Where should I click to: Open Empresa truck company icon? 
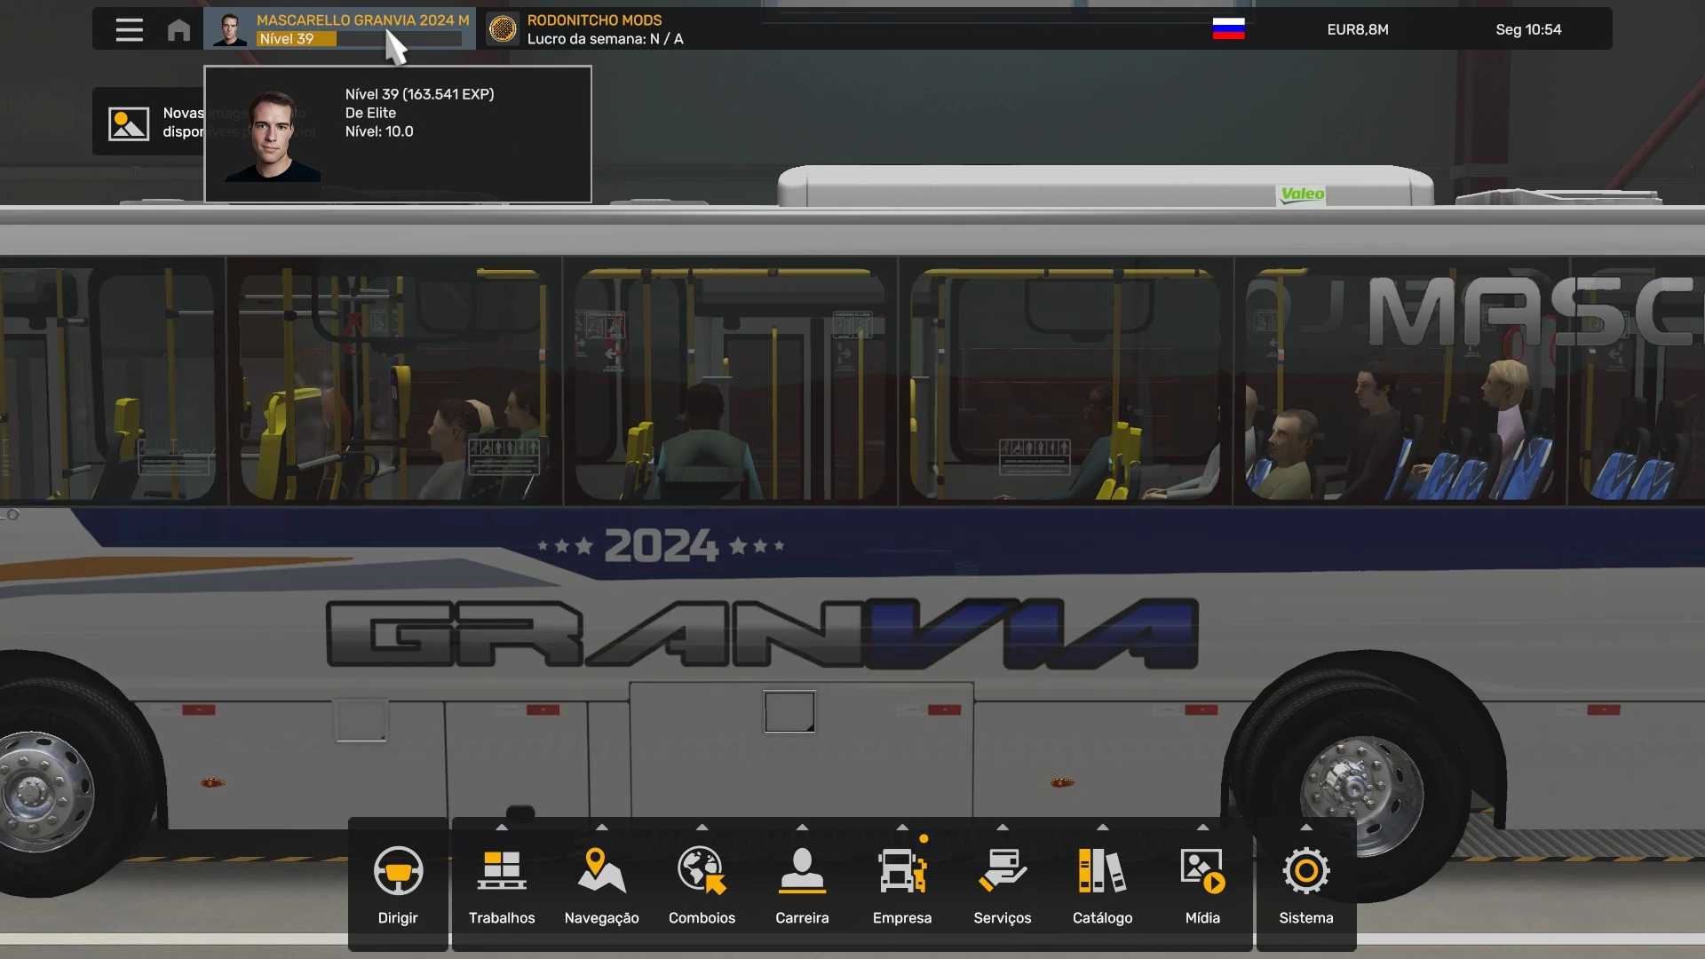(901, 871)
